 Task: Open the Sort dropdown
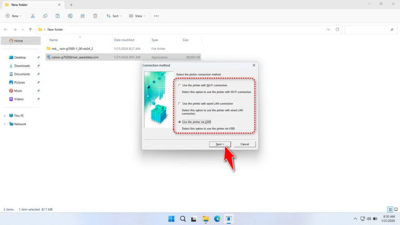coord(114,16)
